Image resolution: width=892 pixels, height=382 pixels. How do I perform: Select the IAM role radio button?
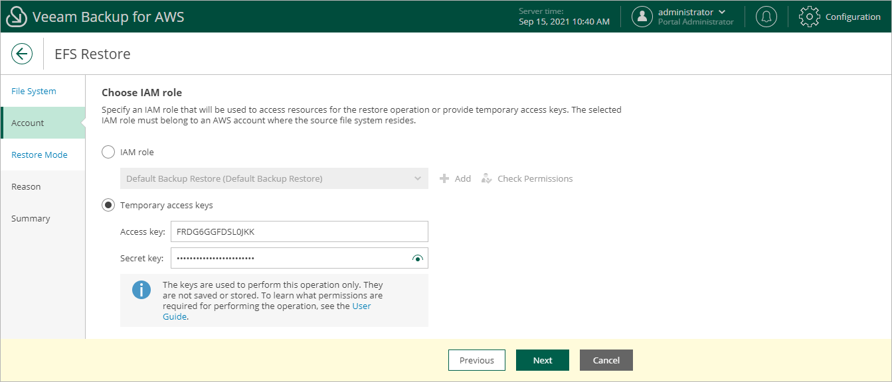108,152
